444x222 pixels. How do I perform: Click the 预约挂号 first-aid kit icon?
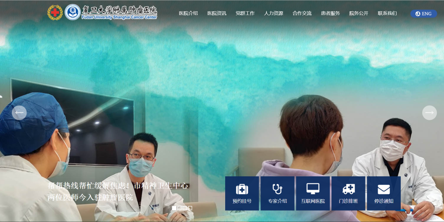coord(242,189)
